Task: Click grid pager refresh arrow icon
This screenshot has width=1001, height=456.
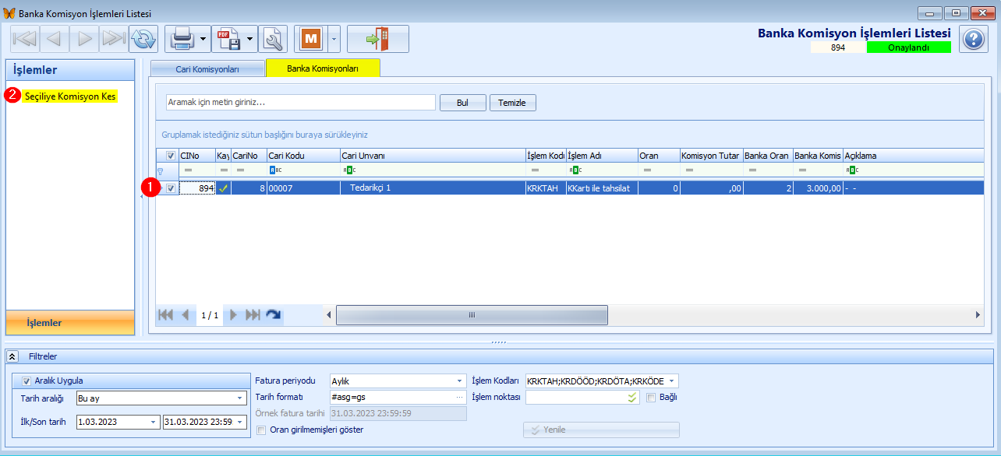Action: (273, 315)
